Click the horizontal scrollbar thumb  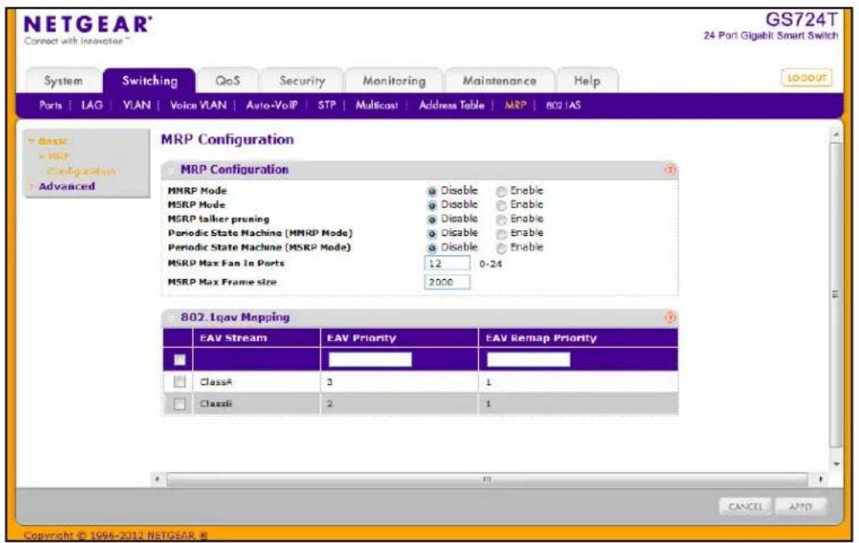coord(487,479)
